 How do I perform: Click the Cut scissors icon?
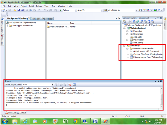pos(27,10)
